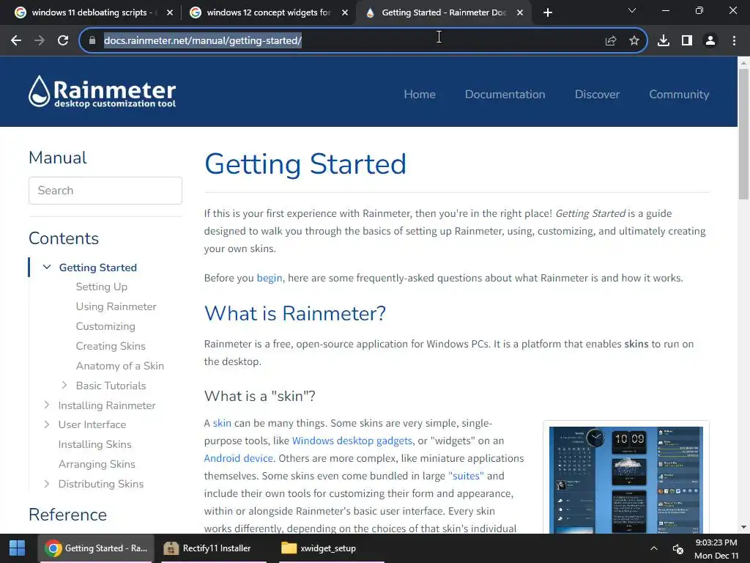Close the windows 11 debloating scripts tab
The width and height of the screenshot is (750, 563).
click(170, 13)
